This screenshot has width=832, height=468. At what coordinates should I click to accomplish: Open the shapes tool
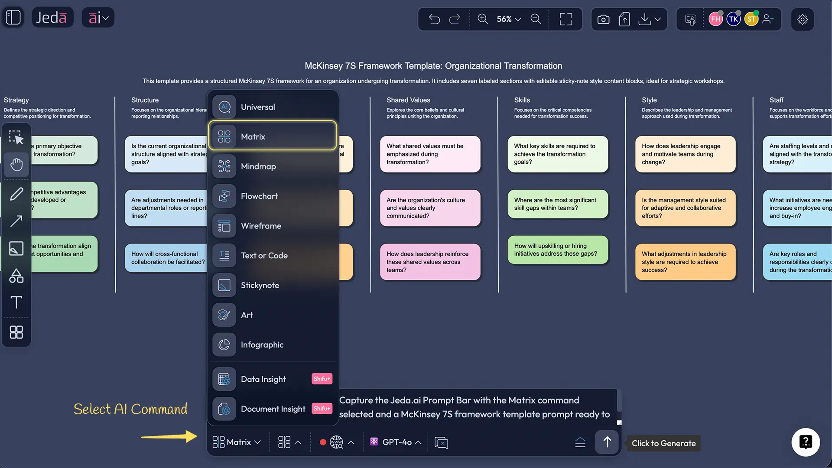pyautogui.click(x=16, y=276)
